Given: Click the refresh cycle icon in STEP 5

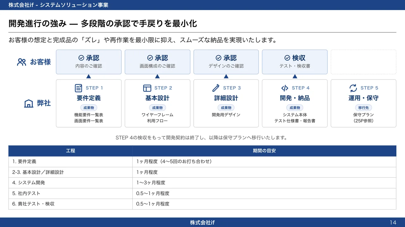Looking at the screenshot, I should coord(353,88).
